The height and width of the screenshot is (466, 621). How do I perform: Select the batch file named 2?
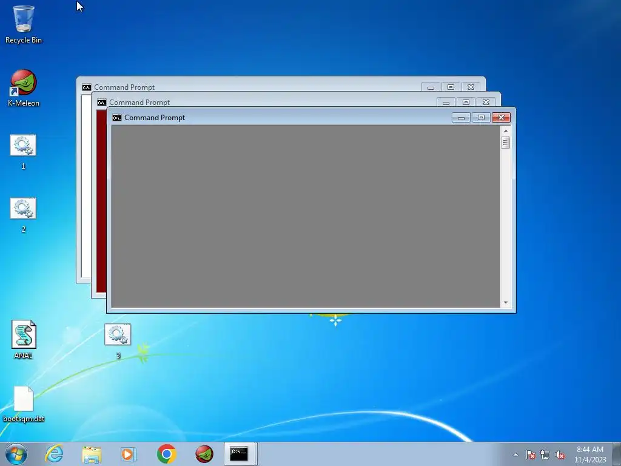[x=23, y=215]
